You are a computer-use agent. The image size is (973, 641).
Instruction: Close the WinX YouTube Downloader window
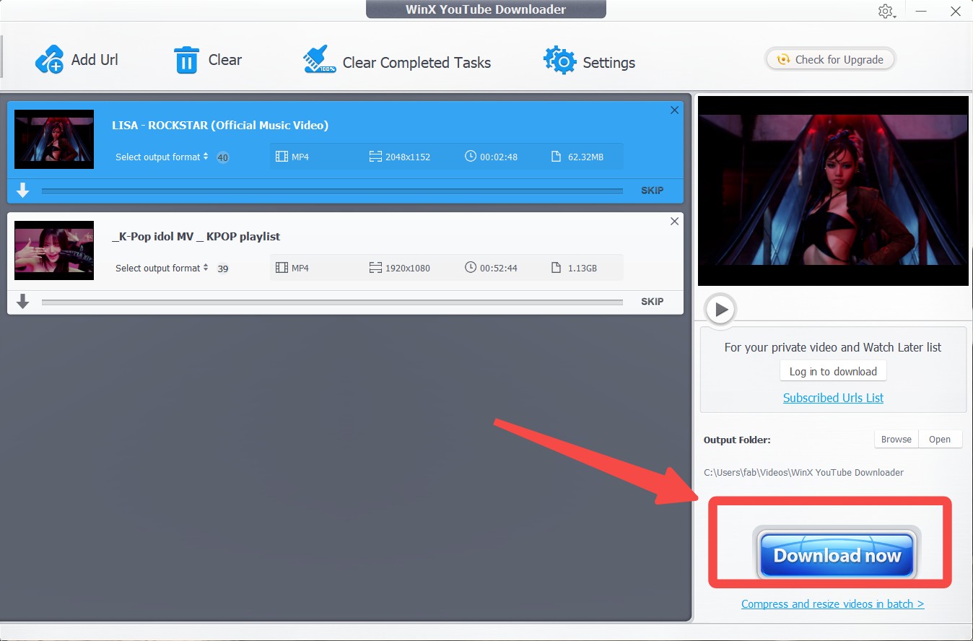[x=955, y=11]
